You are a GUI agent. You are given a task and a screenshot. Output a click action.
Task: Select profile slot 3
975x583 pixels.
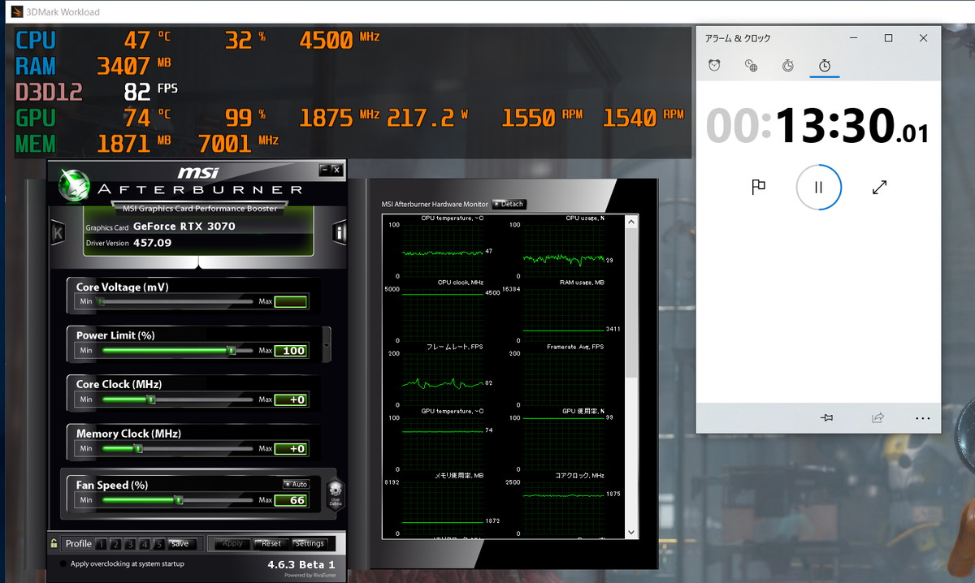pos(129,544)
